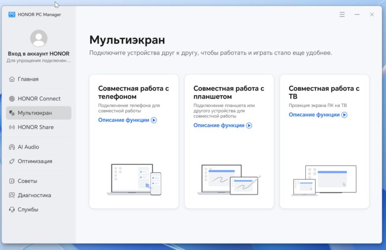
Task: Click the user avatar profile picture
Action: click(39, 38)
